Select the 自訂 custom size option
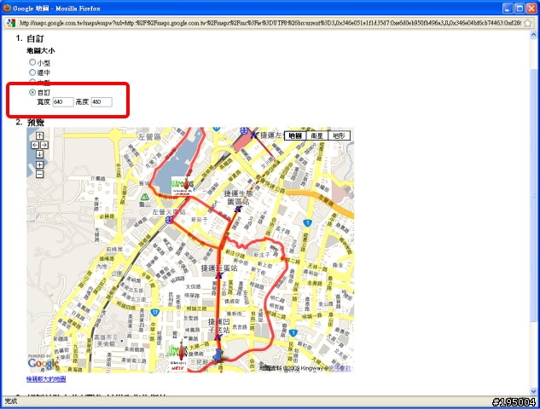The width and height of the screenshot is (540, 409). 32,92
